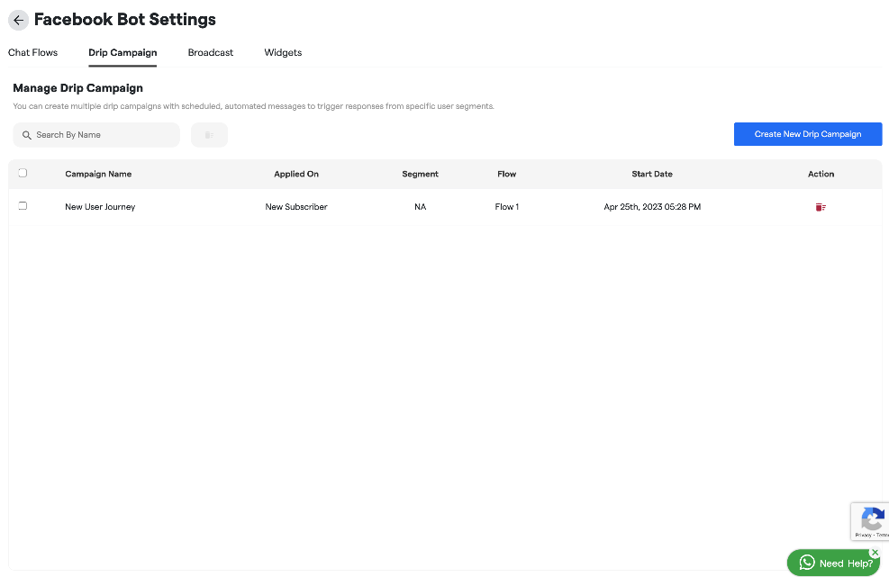The height and width of the screenshot is (577, 889).
Task: Click the reCAPTCHA badge logo
Action: [x=871, y=519]
